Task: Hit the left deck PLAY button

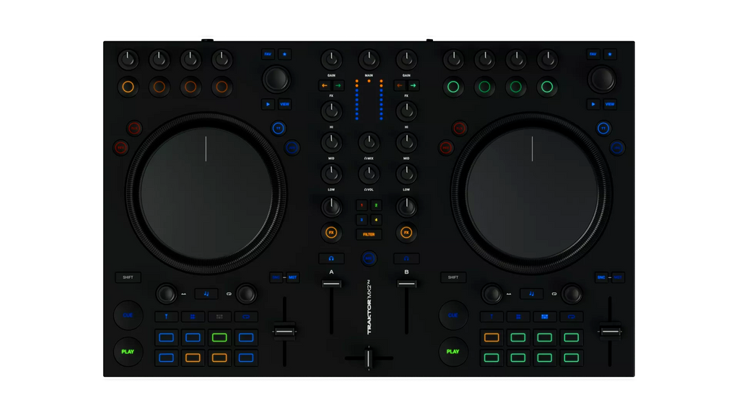Action: 128,352
